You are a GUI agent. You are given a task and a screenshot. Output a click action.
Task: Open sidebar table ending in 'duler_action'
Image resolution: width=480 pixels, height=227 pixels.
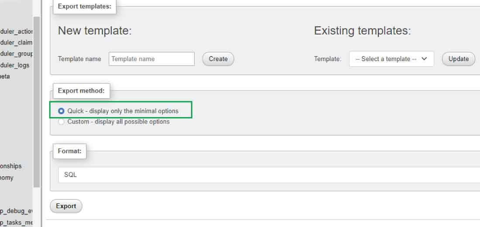17,31
